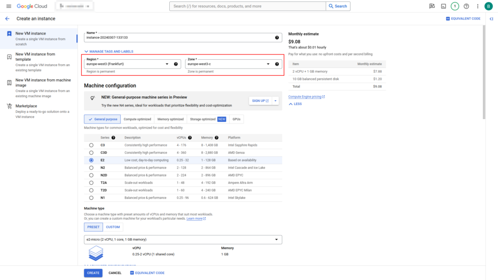This screenshot has width=498, height=280.
Task: Open the three-dot settings menu in header
Action: (x=478, y=6)
